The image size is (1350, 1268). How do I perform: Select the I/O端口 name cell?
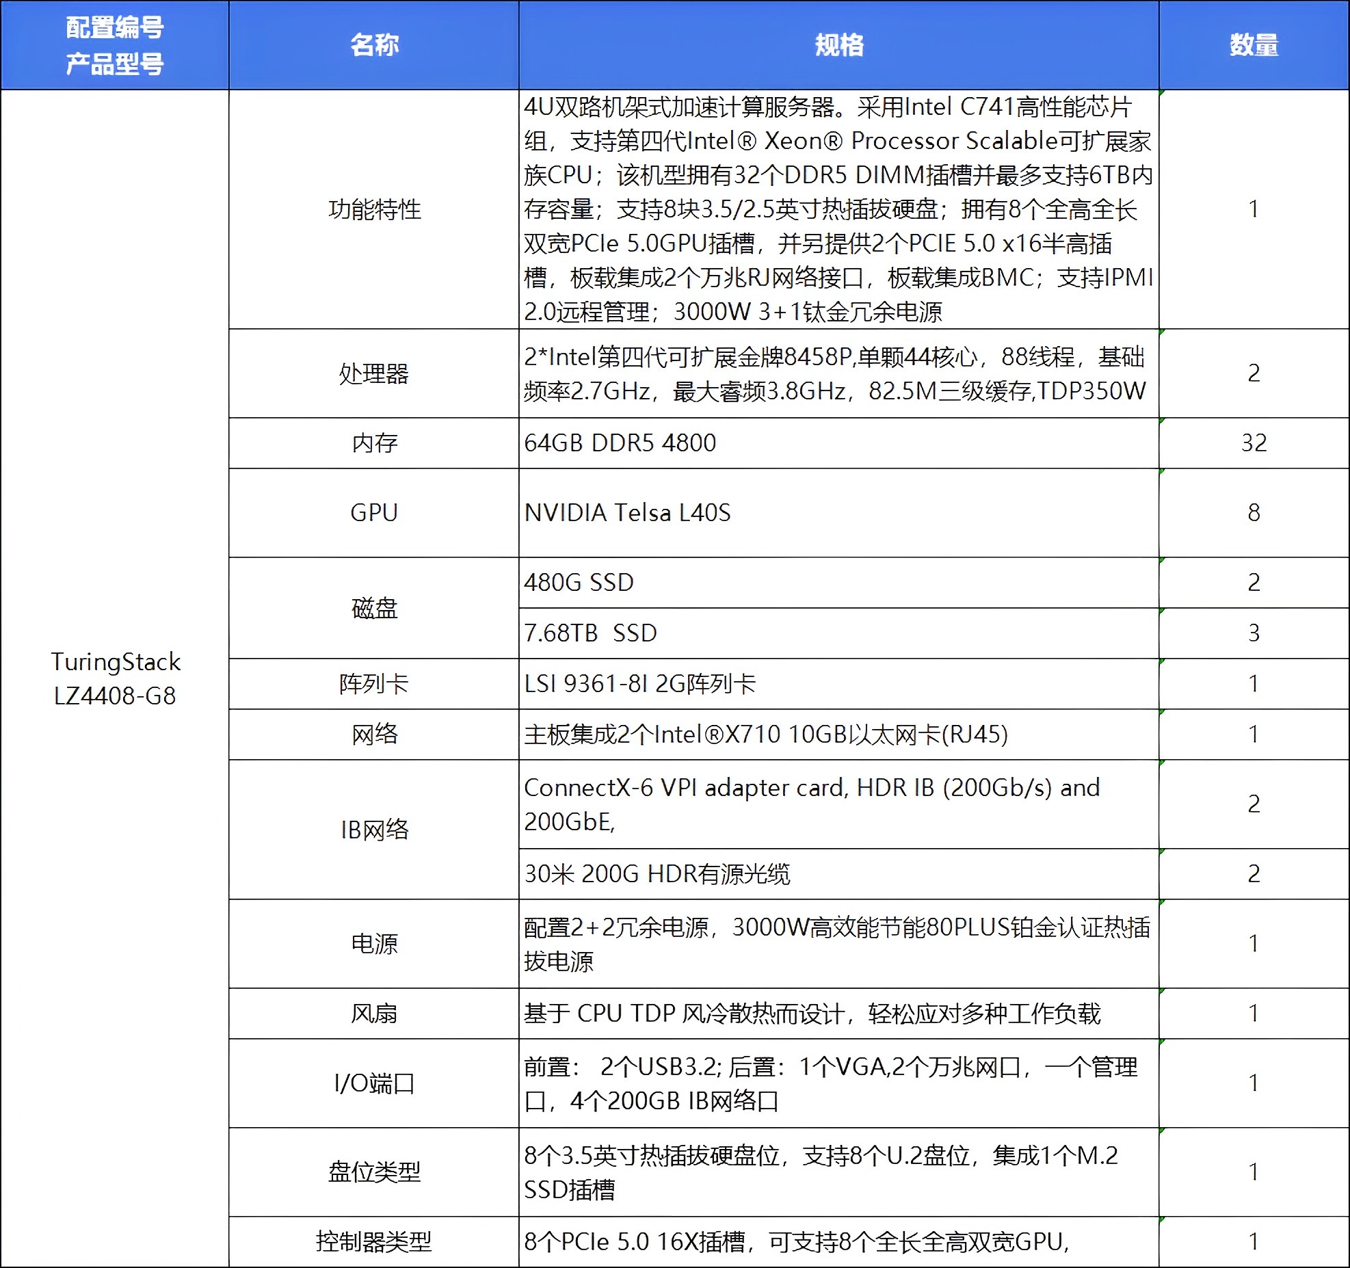pos(374,1083)
